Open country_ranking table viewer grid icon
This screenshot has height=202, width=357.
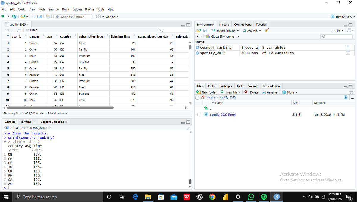pyautogui.click(x=348, y=47)
